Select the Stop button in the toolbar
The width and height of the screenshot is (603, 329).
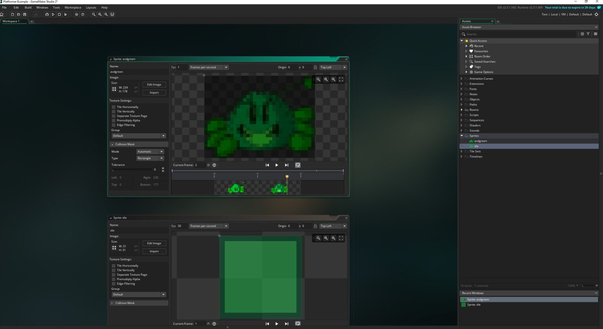click(59, 15)
